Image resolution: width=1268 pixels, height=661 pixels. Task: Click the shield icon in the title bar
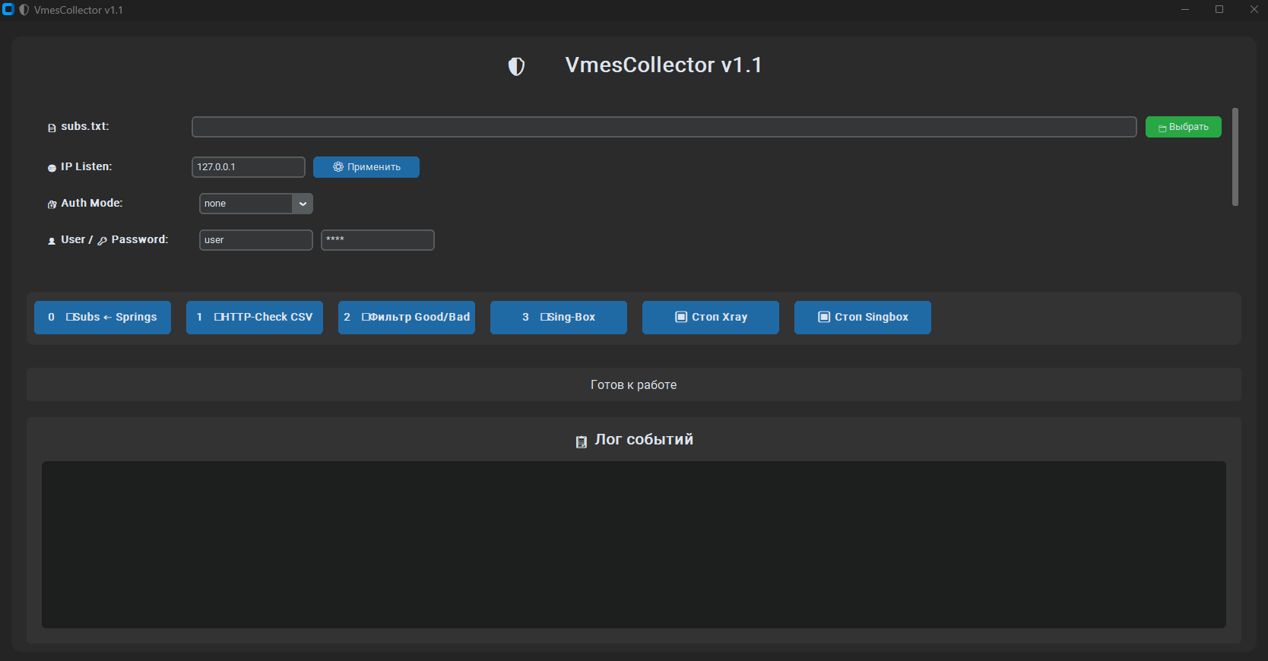[24, 10]
